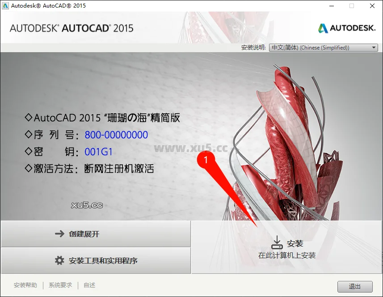
Task: Click the serial number 800-00000000
Action: point(116,135)
